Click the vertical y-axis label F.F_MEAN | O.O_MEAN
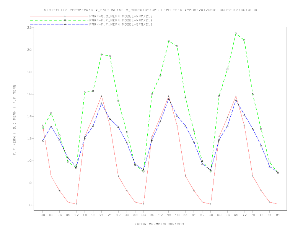303x234 pixels. pos(15,120)
